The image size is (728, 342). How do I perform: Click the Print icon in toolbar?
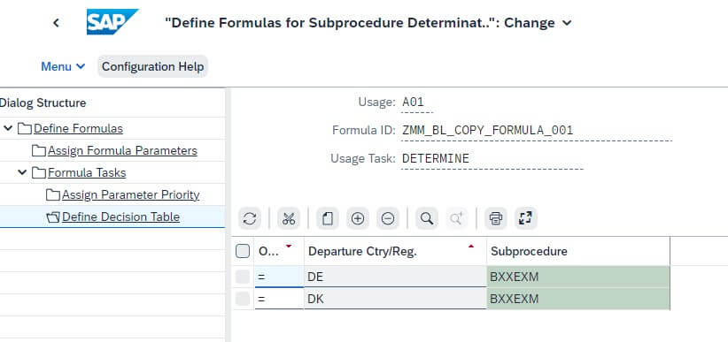496,219
